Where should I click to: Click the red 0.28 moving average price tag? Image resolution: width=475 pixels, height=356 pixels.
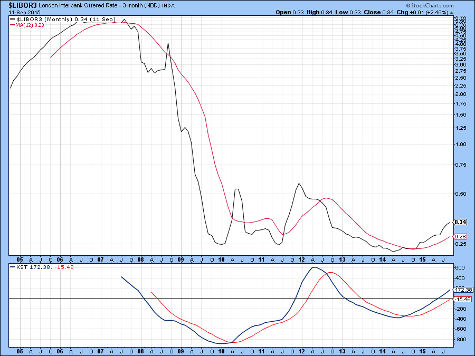tap(461, 236)
